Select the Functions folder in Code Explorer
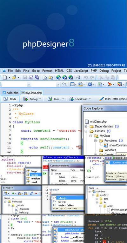 tap(110, 141)
